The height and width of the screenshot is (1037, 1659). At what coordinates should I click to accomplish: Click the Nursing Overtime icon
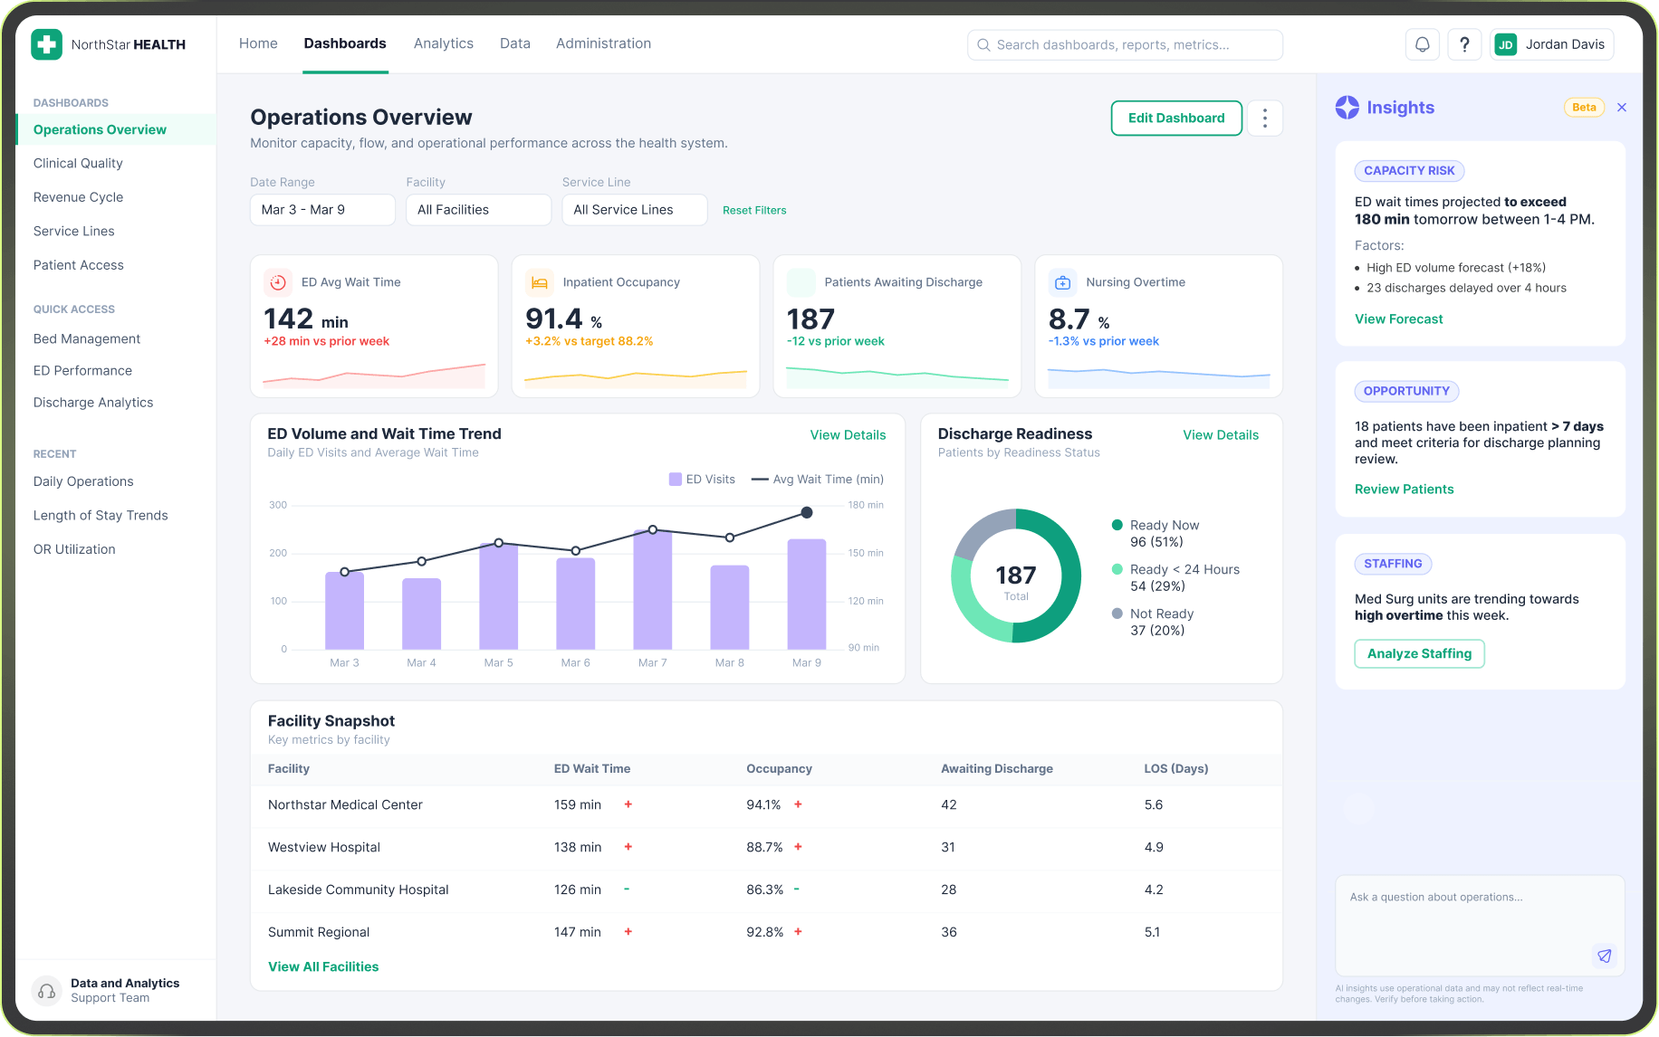pos(1063,282)
